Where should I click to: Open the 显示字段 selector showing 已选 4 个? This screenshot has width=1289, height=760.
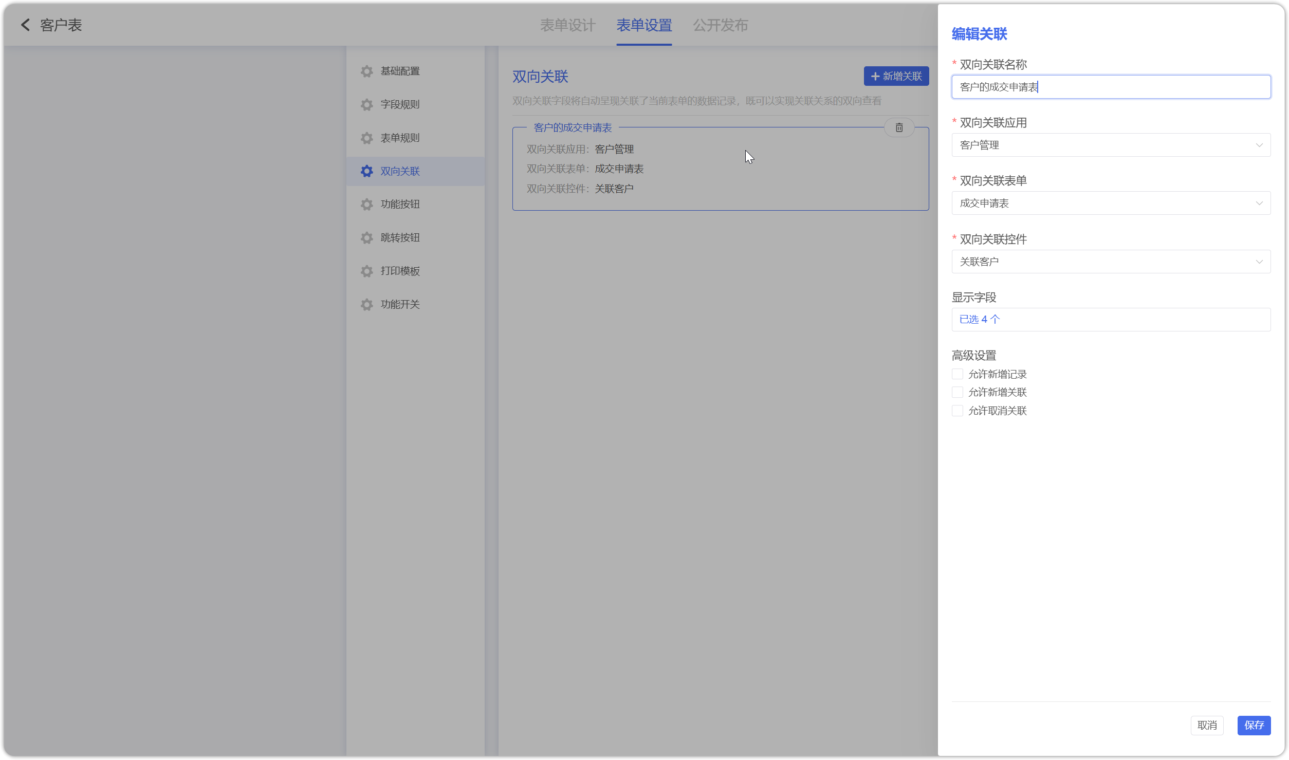1111,319
